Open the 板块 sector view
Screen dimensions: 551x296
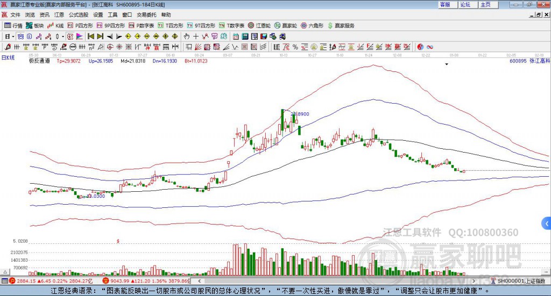[x=34, y=26]
